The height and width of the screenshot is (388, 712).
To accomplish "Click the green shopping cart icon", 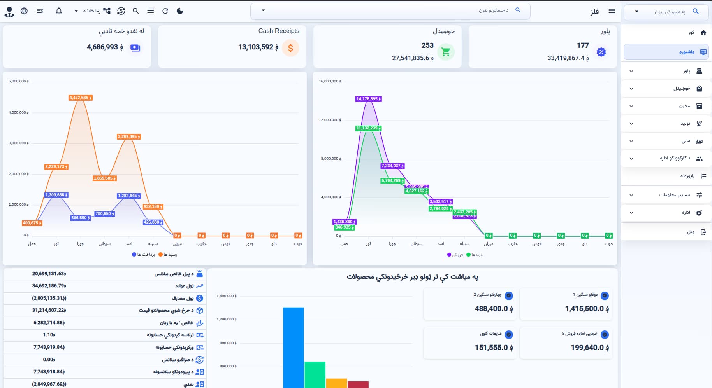I will tap(446, 52).
